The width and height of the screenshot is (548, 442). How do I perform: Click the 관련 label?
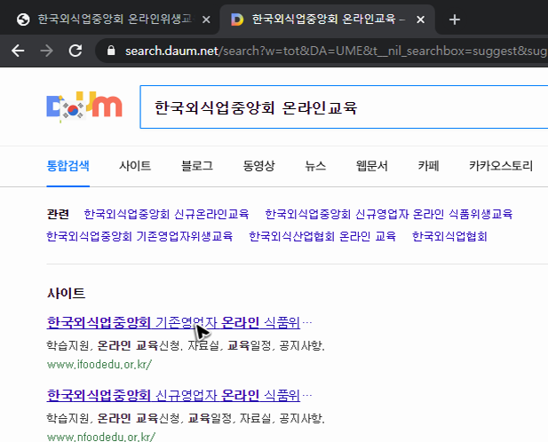pos(58,214)
